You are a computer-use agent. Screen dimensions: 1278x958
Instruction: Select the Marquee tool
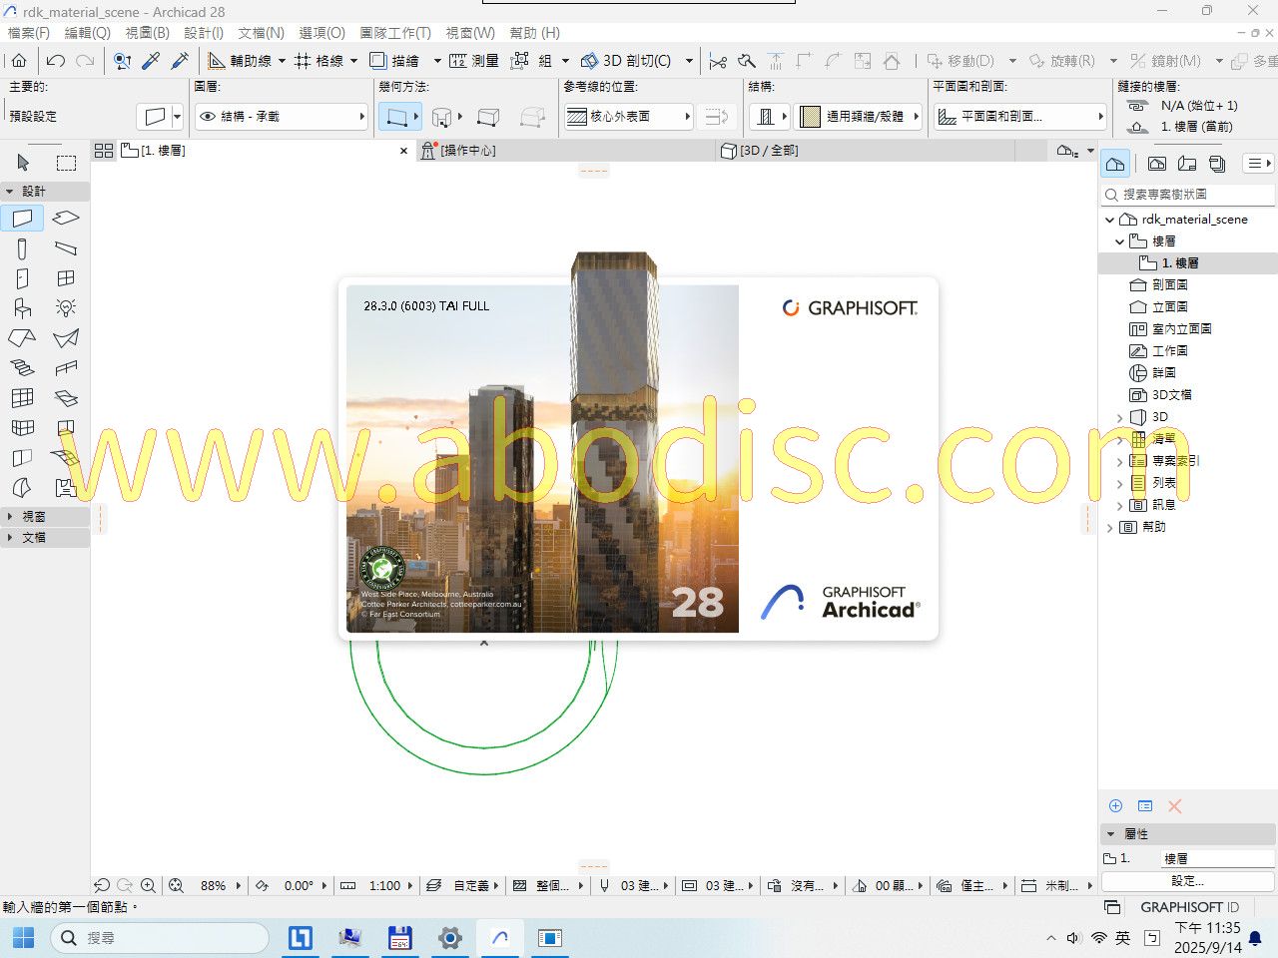66,163
